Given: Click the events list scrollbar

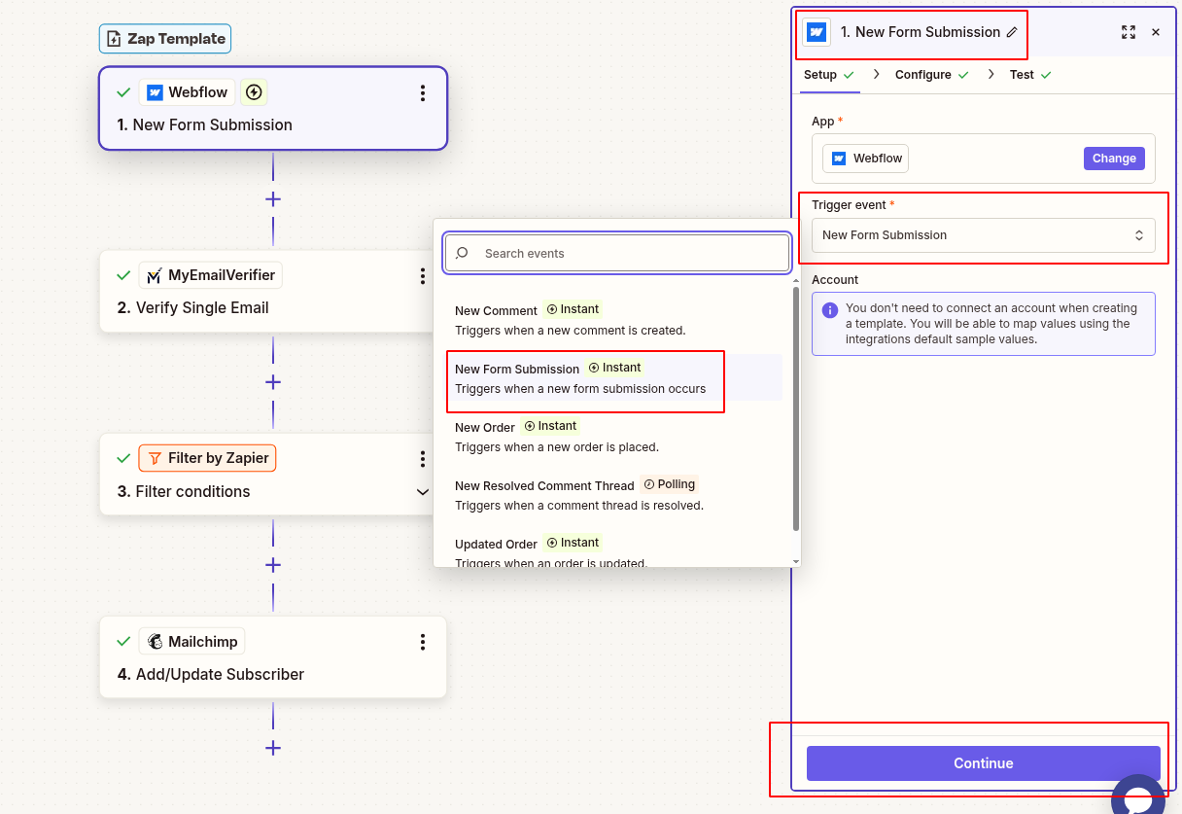Looking at the screenshot, I should [794, 389].
